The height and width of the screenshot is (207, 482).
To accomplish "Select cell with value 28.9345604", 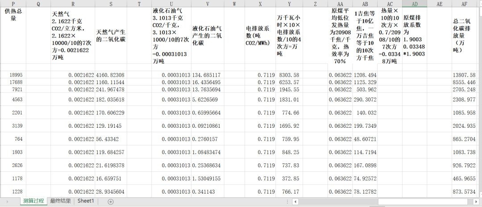I will coord(111,191).
